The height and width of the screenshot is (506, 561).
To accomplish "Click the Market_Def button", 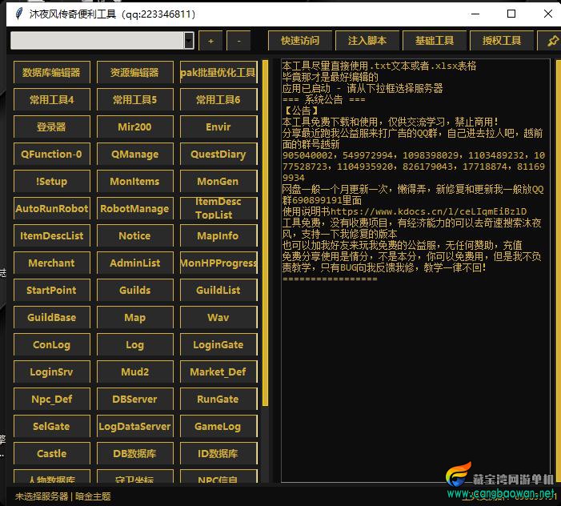I will (x=218, y=371).
